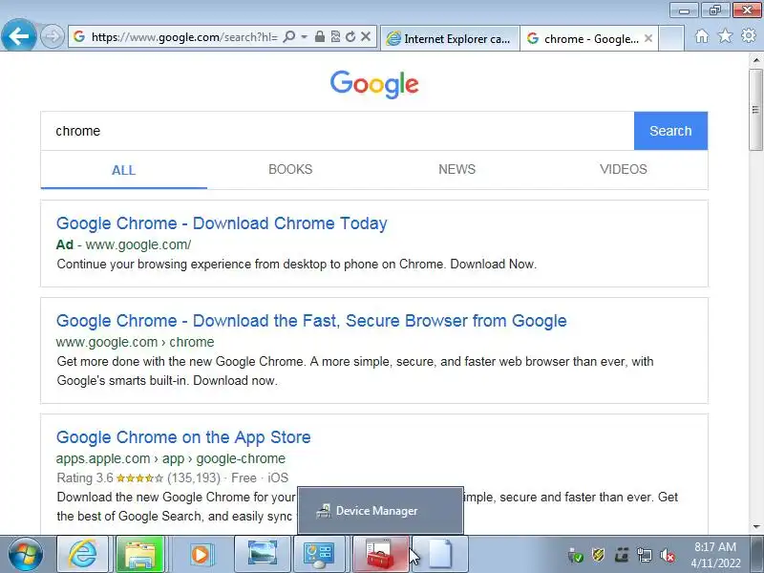The image size is (764, 573).
Task: Click the security shield tray icon
Action: pyautogui.click(x=599, y=555)
